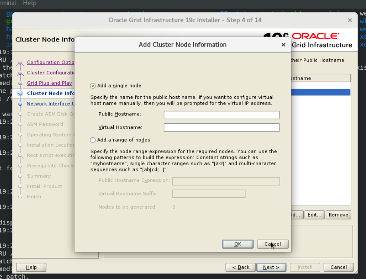Close the Oracle Grid Infrastructure installer window

[x=350, y=20]
